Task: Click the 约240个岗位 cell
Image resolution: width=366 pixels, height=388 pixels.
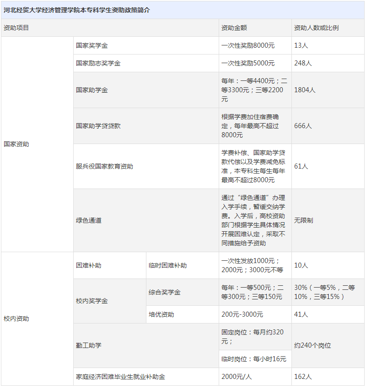Action: click(x=328, y=345)
